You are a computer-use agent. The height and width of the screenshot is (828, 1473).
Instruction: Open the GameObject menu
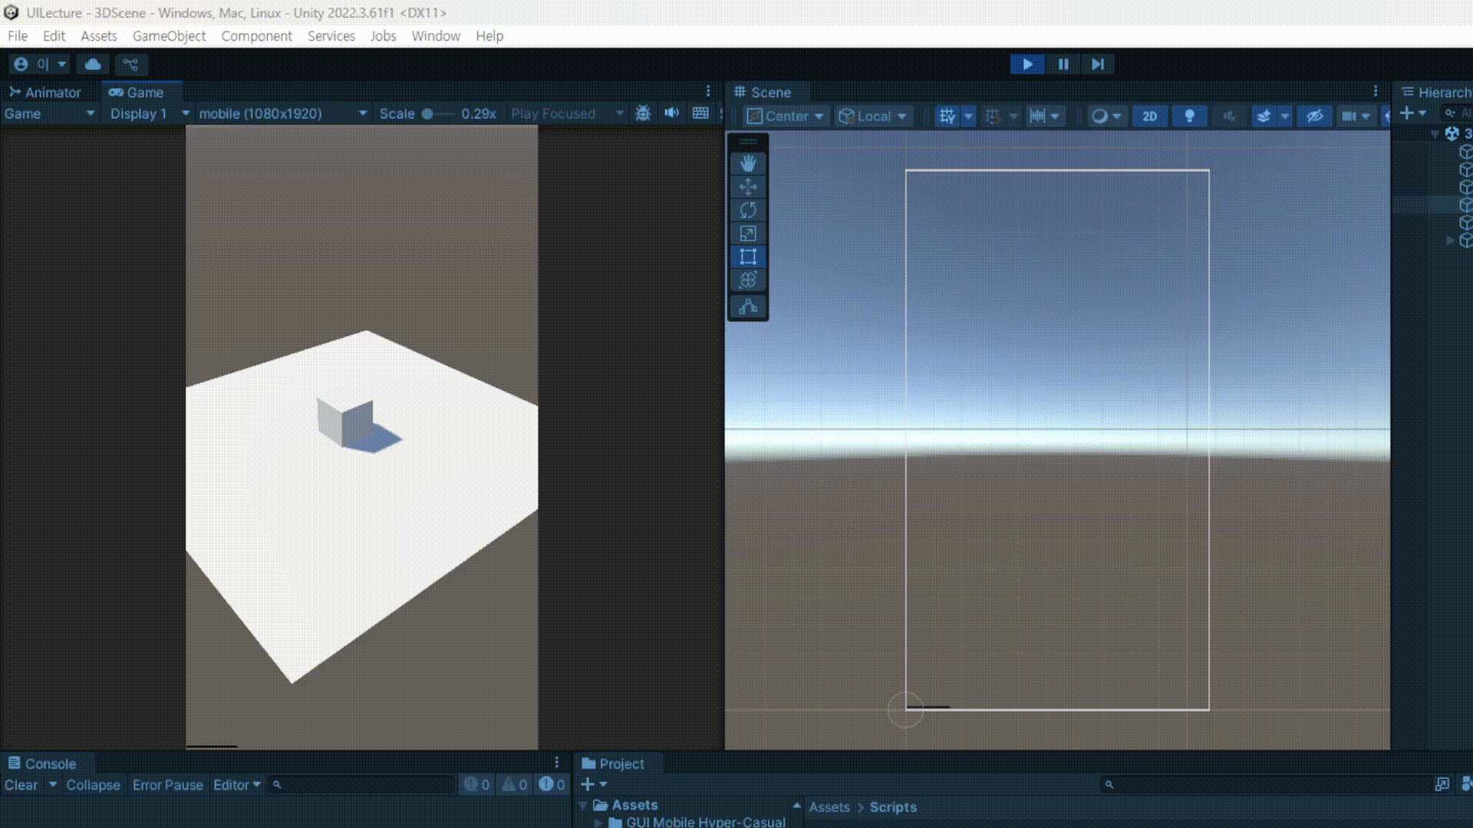click(x=169, y=36)
